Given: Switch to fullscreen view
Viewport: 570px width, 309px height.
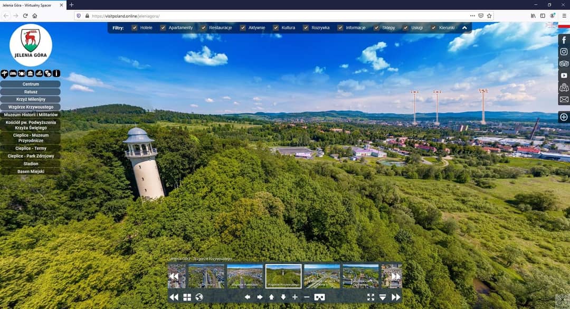Looking at the screenshot, I should coord(370,297).
